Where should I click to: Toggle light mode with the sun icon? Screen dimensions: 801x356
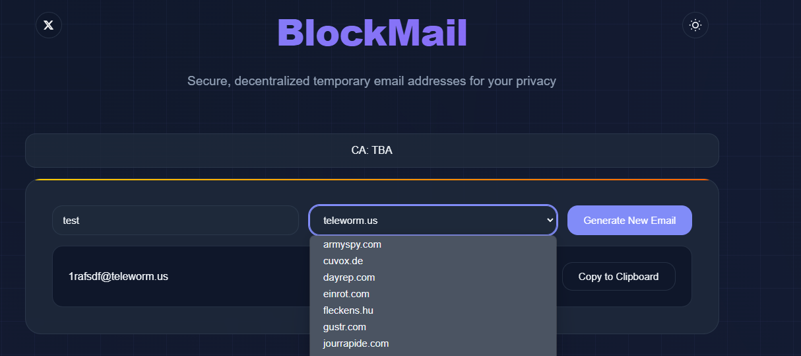[695, 25]
